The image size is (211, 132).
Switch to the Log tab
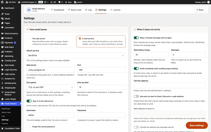point(88,10)
